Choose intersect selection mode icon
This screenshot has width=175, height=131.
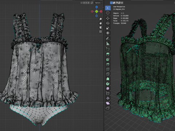[122, 3]
